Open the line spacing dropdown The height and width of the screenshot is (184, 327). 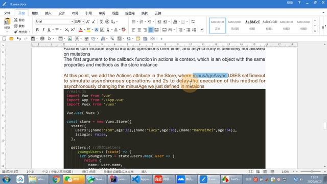coord(180,30)
